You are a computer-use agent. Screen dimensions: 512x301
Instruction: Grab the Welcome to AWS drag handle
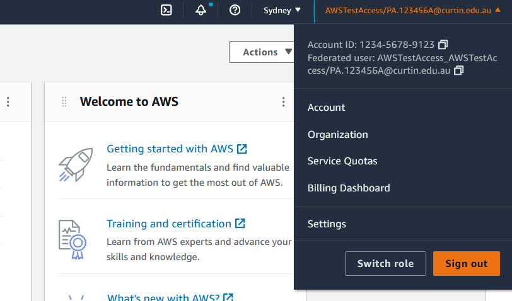pyautogui.click(x=64, y=102)
